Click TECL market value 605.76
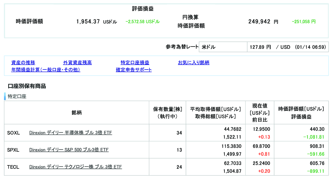 (x=317, y=163)
